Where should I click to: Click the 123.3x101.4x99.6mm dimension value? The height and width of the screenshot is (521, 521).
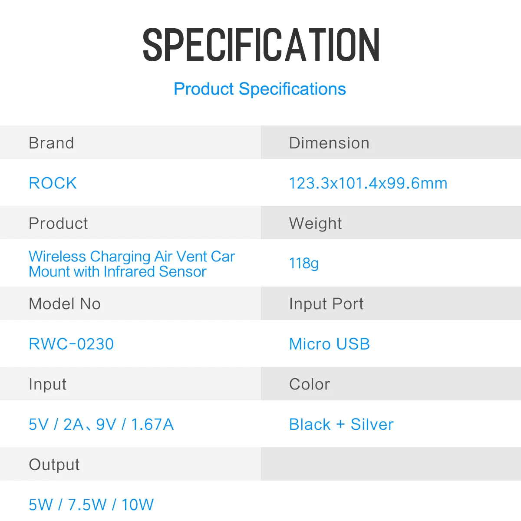pyautogui.click(x=368, y=183)
